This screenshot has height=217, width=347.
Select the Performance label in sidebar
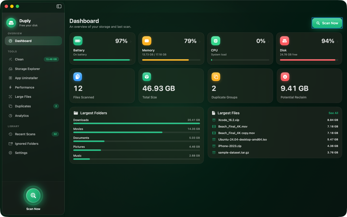pos(24,87)
